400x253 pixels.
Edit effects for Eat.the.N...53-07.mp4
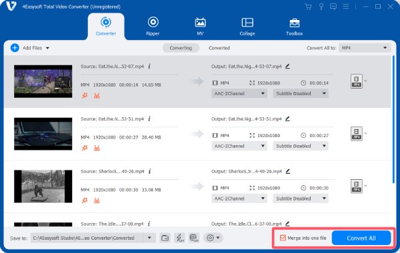point(85,96)
